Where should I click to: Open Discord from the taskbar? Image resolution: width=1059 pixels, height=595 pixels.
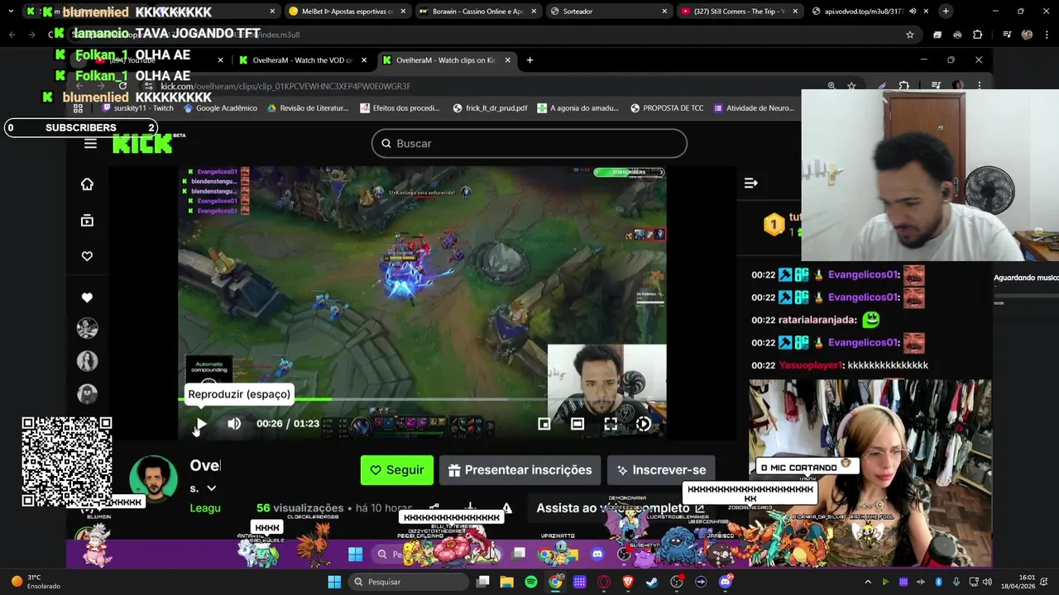(726, 582)
